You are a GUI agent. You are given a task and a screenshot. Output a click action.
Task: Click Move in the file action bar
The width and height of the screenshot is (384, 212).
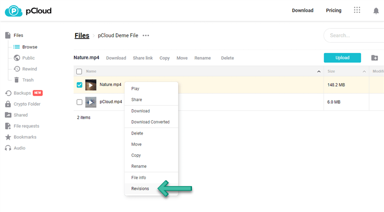coord(182,58)
